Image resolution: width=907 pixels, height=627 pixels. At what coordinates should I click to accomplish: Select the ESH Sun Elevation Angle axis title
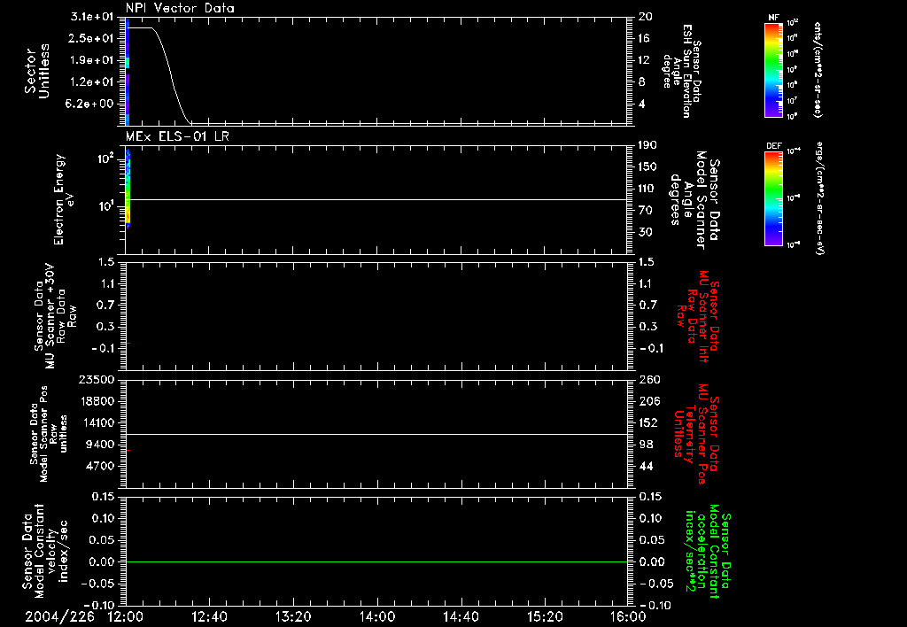(x=681, y=71)
